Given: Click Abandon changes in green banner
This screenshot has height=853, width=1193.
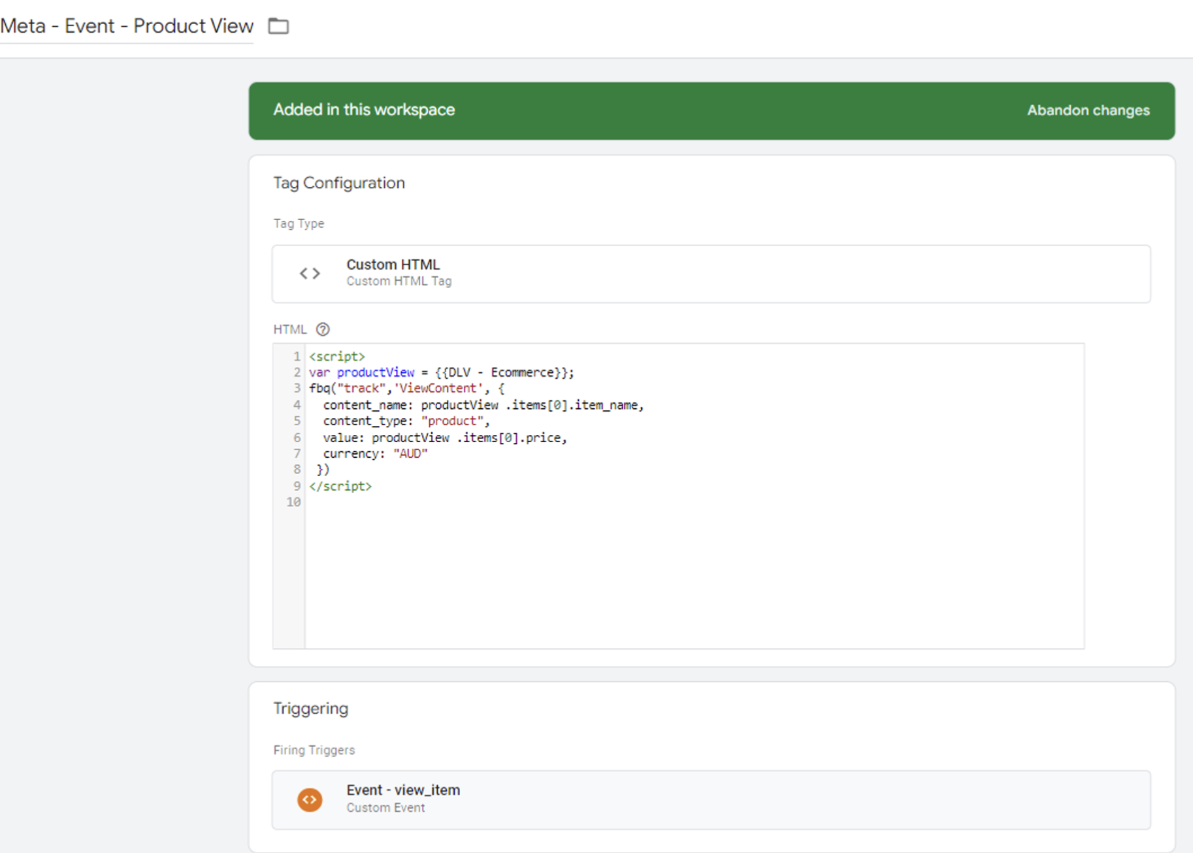Looking at the screenshot, I should [1088, 110].
